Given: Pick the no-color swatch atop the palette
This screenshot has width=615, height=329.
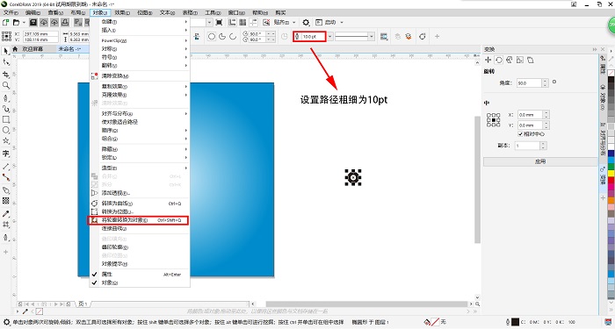Looking at the screenshot, I should (611, 73).
